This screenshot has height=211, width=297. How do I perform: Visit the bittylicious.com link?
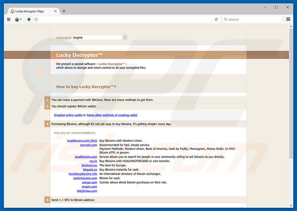(x=87, y=191)
